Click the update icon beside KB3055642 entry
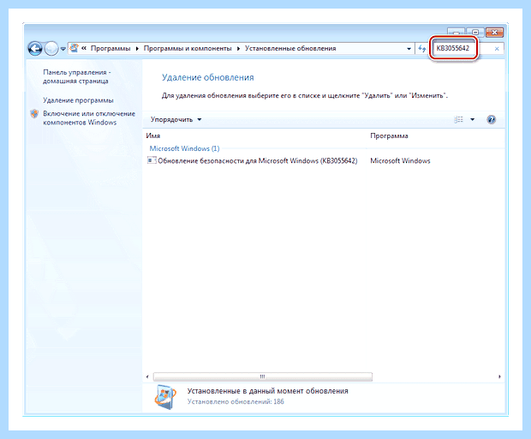The image size is (531, 439). (x=152, y=160)
